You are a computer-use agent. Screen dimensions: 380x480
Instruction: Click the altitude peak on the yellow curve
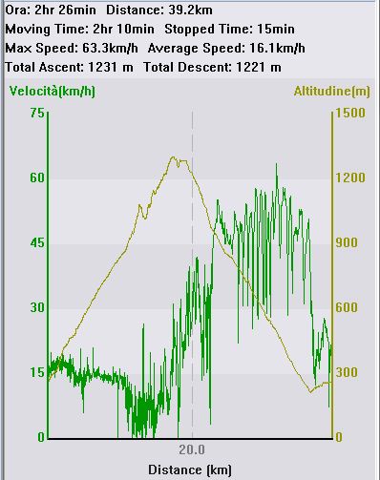point(173,157)
